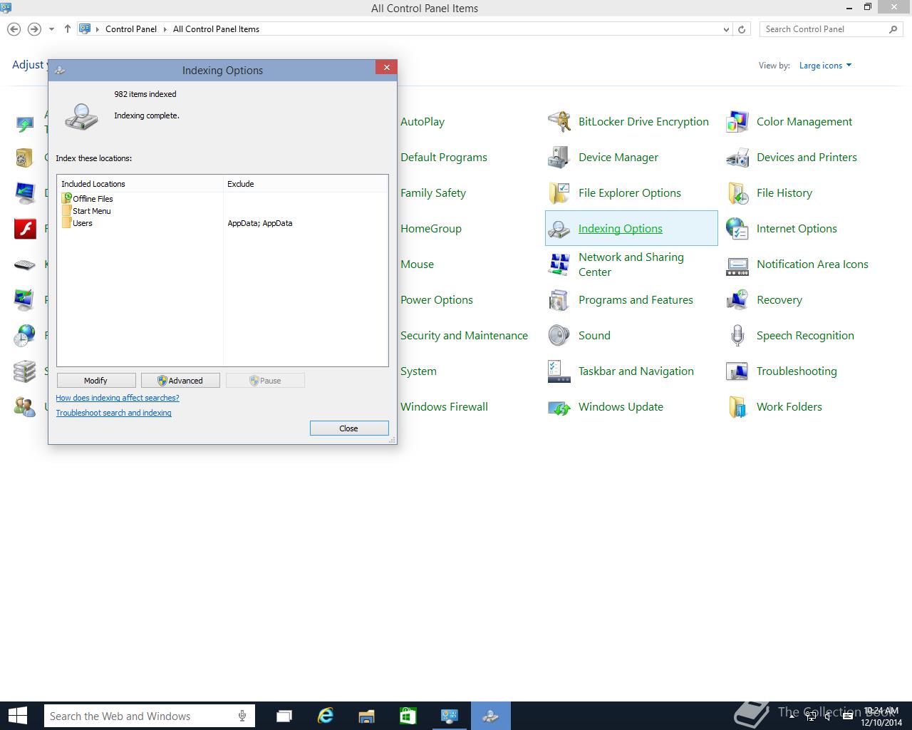The height and width of the screenshot is (730, 912).
Task: Click the Programs and Features icon
Action: [559, 300]
